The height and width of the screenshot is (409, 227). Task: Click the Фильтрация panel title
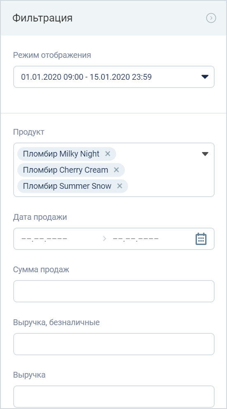pyautogui.click(x=42, y=18)
